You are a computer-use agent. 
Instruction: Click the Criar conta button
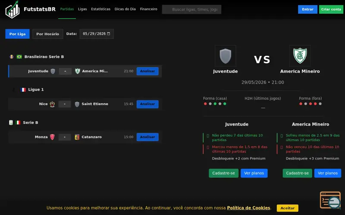331,9
